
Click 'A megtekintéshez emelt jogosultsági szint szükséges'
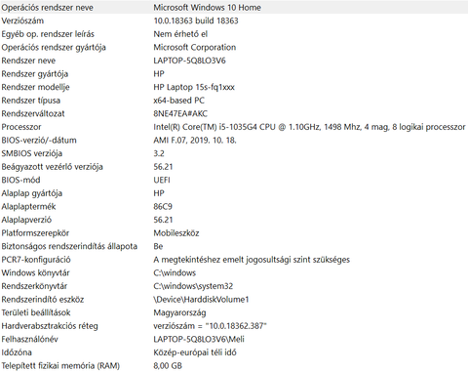pos(252,260)
